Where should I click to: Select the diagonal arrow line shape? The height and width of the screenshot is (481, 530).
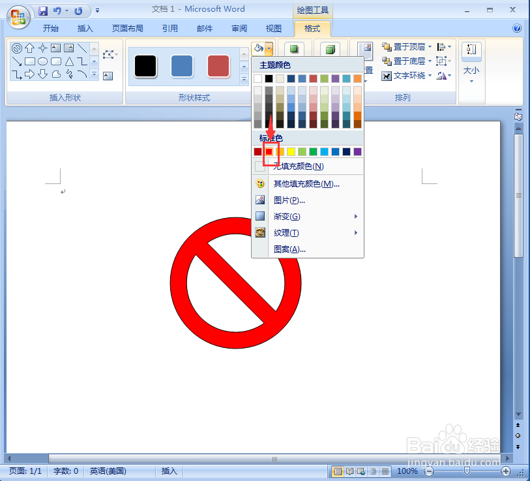click(x=16, y=61)
